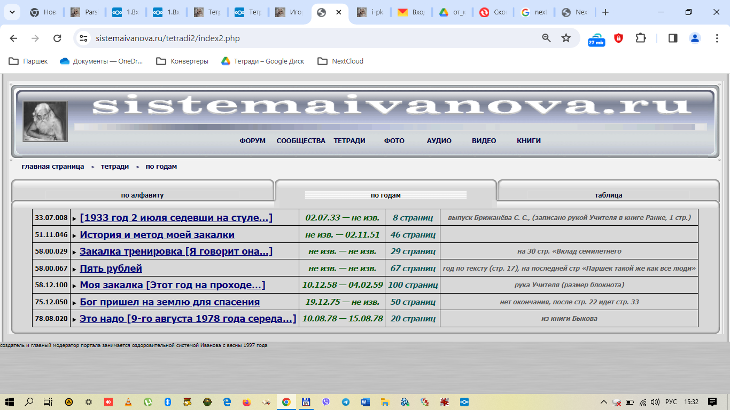Screen dimensions: 730x410
Task: Click the red shield extension icon
Action: [x=618, y=38]
